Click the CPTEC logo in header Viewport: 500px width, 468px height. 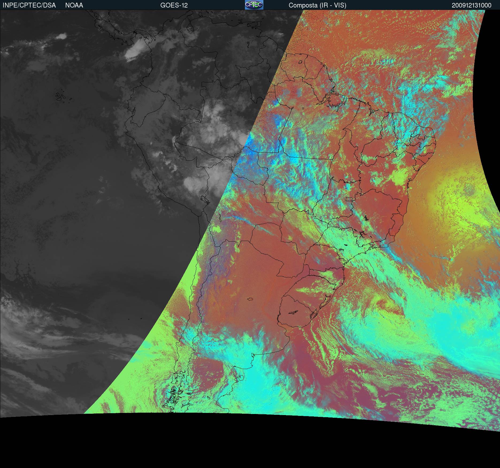254,5
